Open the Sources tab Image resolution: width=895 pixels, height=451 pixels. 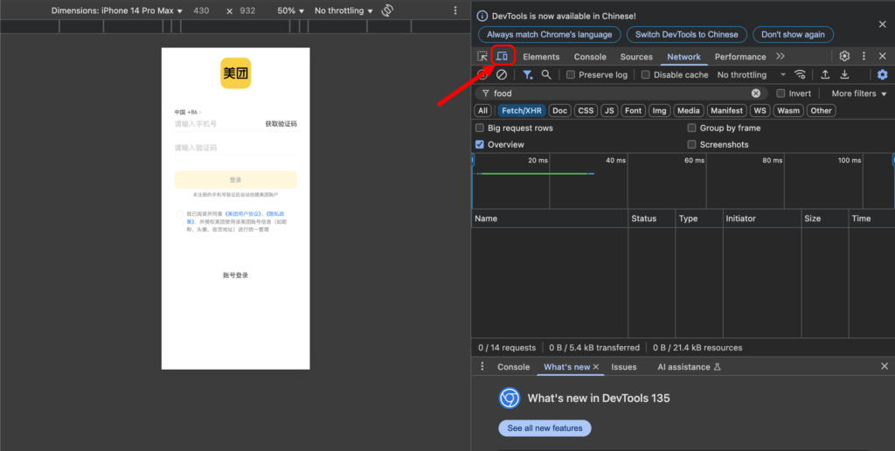tap(636, 57)
